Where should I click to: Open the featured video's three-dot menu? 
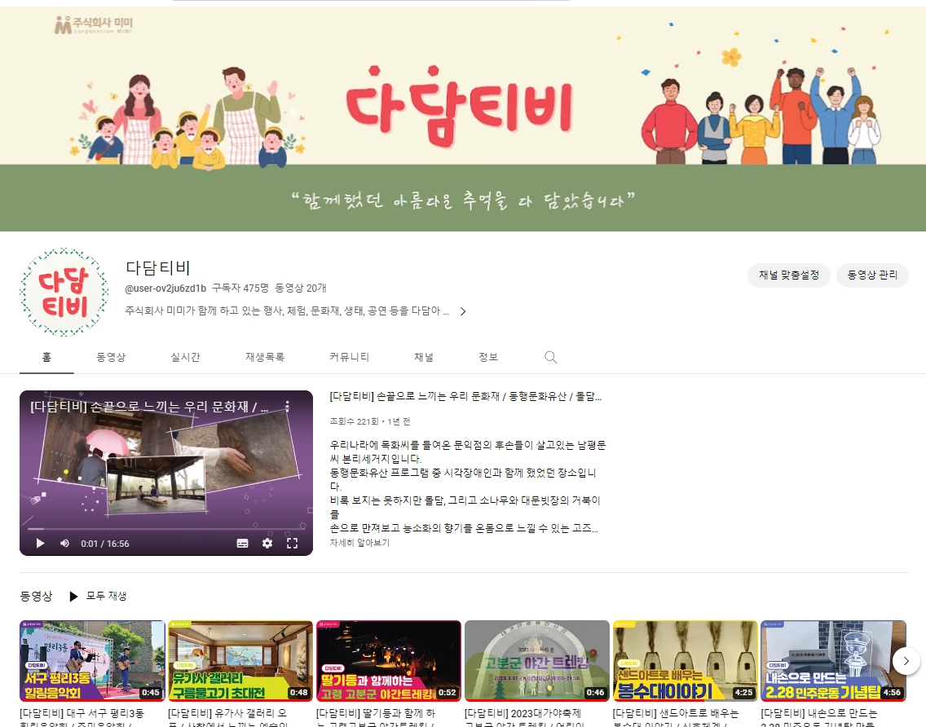(x=287, y=406)
